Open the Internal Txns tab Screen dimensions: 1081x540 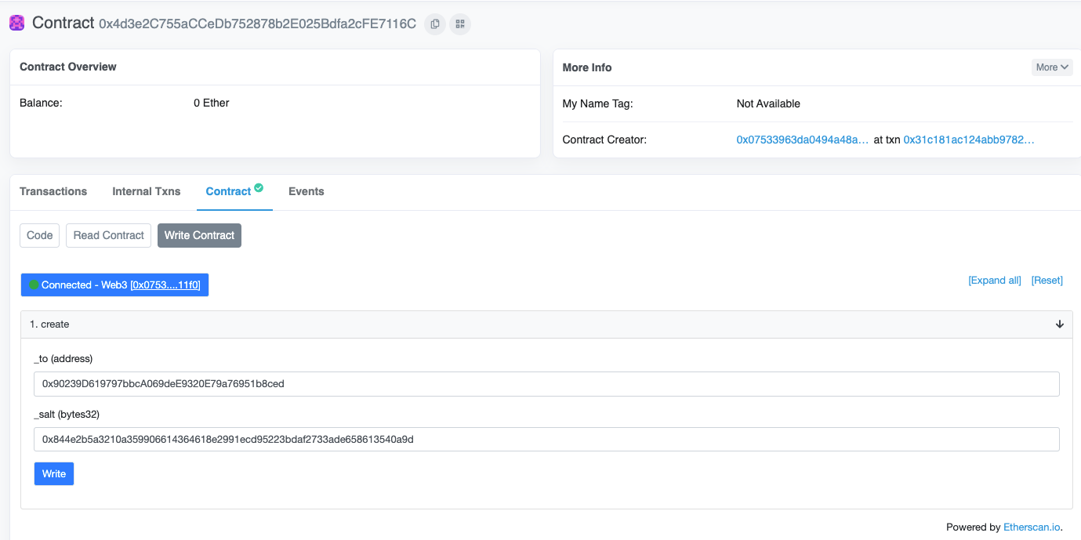click(x=147, y=191)
